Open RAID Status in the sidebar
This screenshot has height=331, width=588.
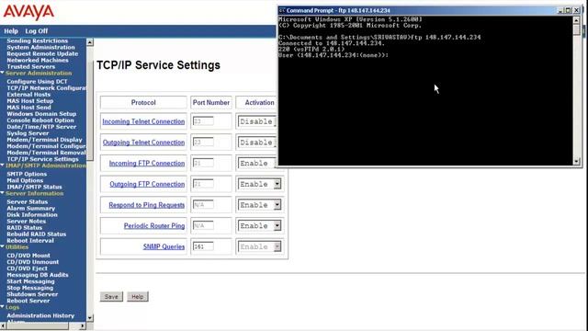coord(25,227)
